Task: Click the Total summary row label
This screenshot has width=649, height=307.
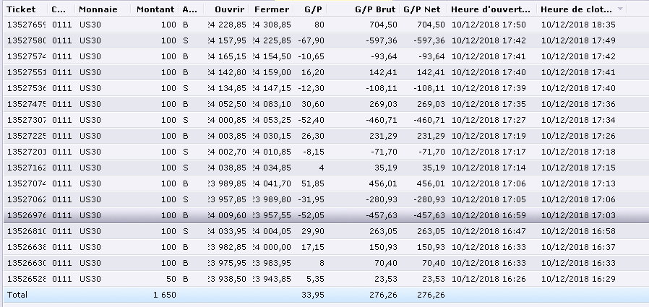Action: [x=18, y=295]
